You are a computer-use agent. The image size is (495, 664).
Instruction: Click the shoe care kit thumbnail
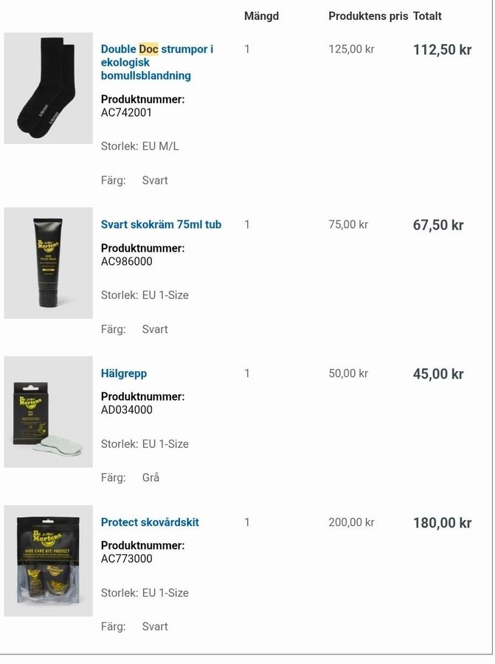coord(48,561)
